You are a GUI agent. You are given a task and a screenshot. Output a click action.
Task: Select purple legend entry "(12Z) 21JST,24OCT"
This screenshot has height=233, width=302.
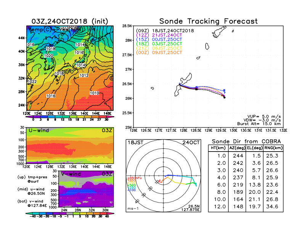click(x=159, y=35)
